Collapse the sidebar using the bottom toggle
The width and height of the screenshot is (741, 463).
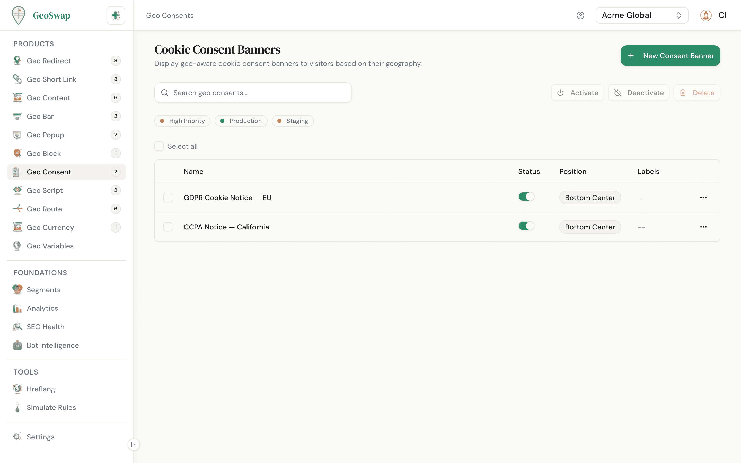134,445
